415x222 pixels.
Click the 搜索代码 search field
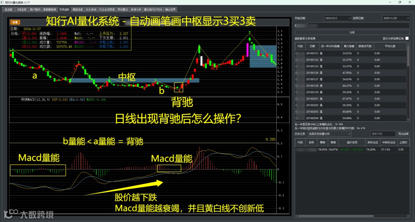(383, 134)
